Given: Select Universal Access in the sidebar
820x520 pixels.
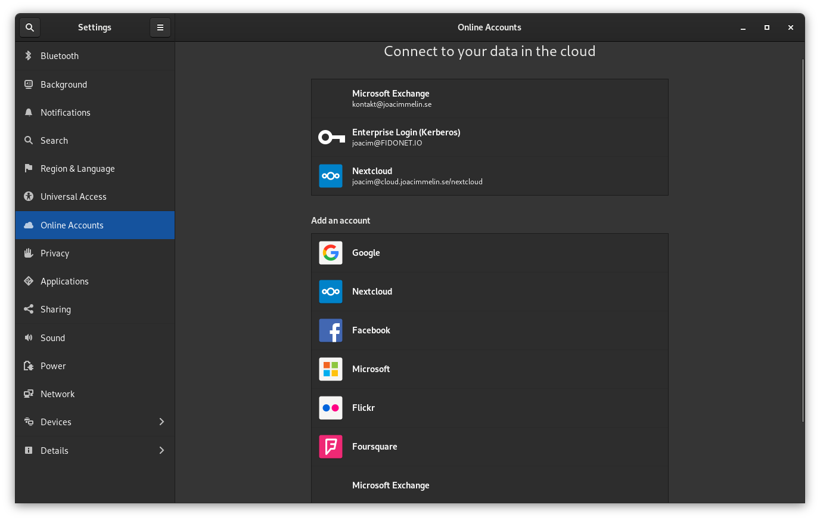Looking at the screenshot, I should [95, 197].
